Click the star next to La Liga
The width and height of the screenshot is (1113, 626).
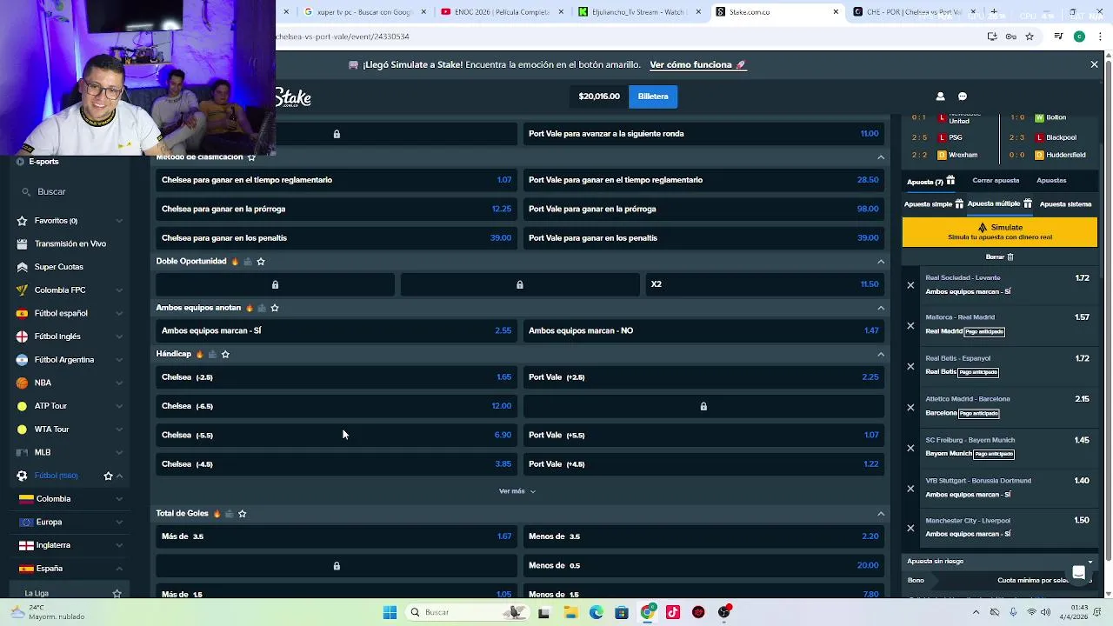117,594
